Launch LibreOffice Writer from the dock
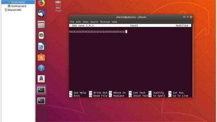This screenshot has width=217, height=122. click(x=41, y=46)
